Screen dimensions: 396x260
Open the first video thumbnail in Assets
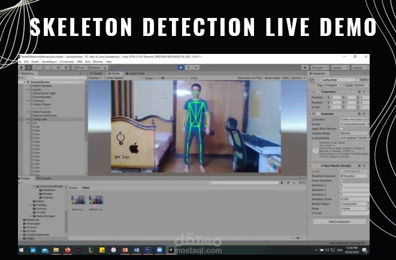coord(78,200)
